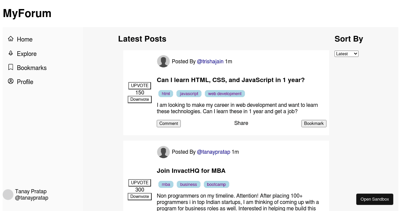Viewport: 401px width, 211px height.
Task: Go to Explore in the sidebar
Action: click(x=27, y=54)
